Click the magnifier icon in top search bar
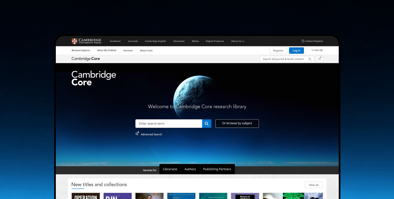Screen dimensions: 394x199 [x=310, y=59]
